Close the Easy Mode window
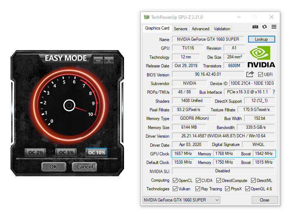The height and width of the screenshot is (217, 295). tap(109, 60)
